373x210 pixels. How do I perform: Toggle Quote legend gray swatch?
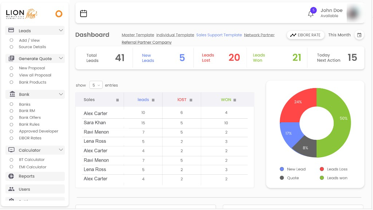click(x=282, y=178)
